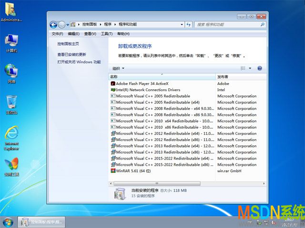This screenshot has width=305, height=228.
Task: Click Intel Network Connections Drivers icon
Action: [113, 90]
